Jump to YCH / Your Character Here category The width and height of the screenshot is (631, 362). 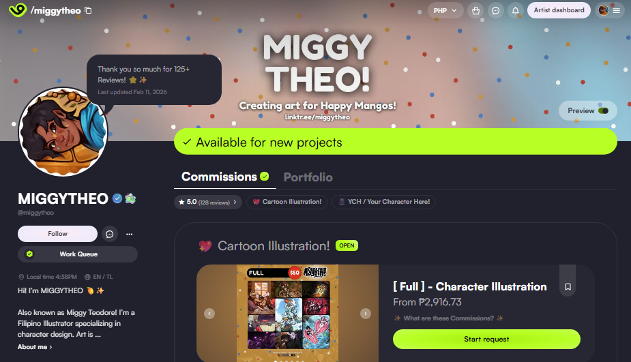point(383,202)
